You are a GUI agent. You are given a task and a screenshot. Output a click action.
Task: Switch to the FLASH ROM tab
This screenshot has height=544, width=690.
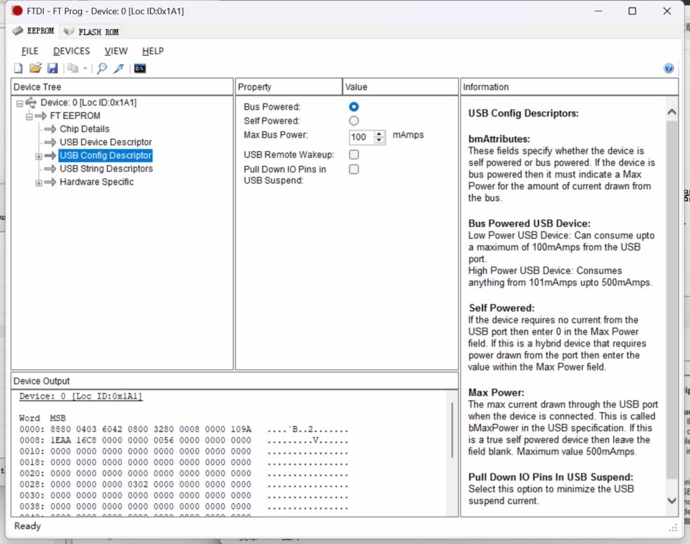pos(91,32)
